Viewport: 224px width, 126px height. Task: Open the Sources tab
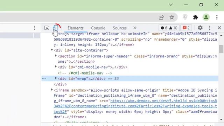point(120,28)
